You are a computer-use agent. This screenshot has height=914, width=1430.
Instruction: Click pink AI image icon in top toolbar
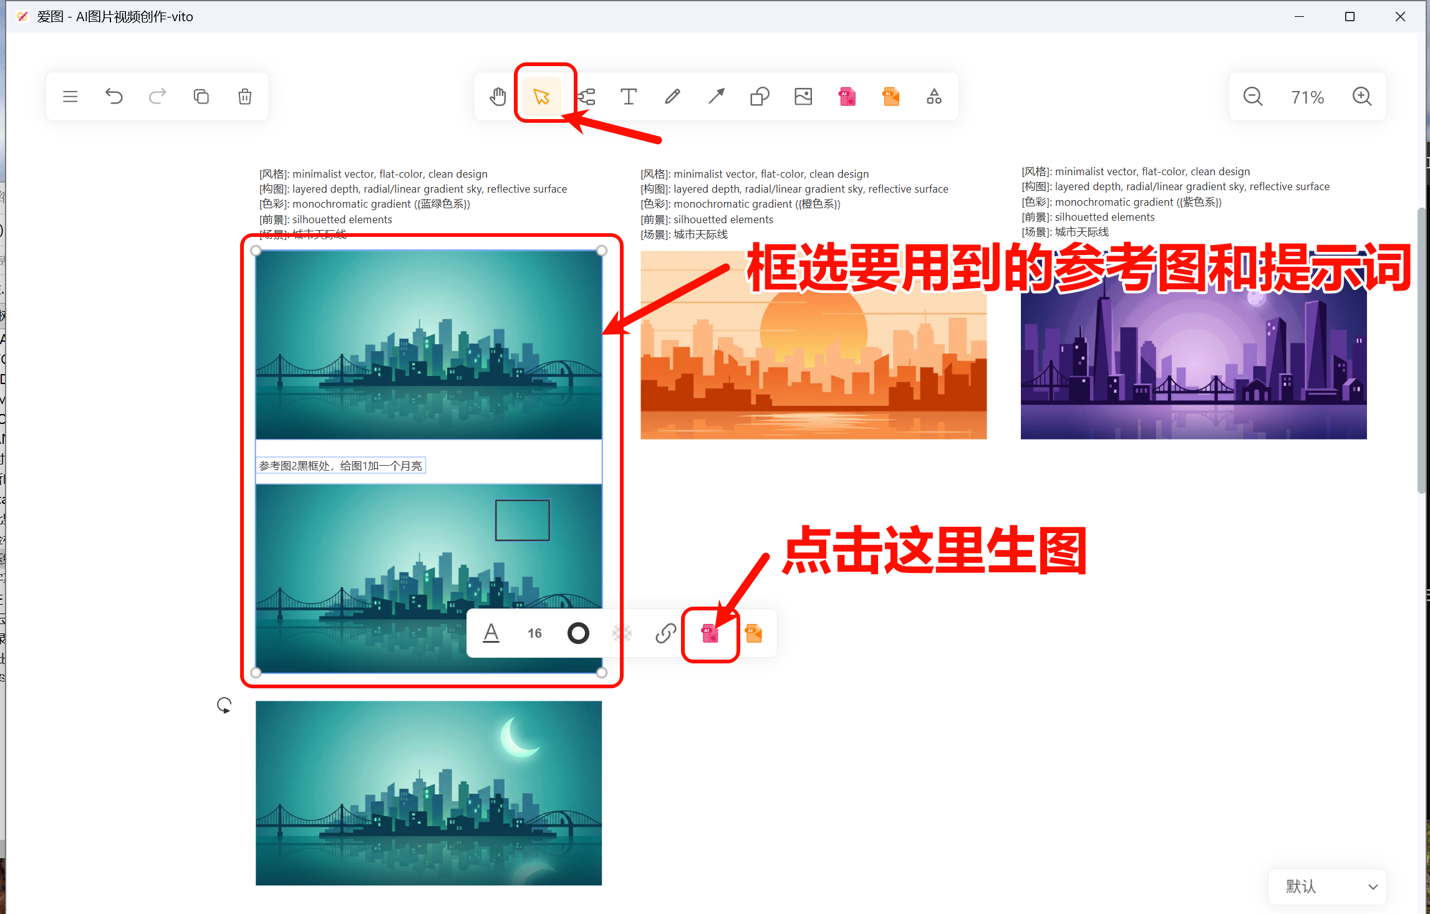click(x=847, y=97)
